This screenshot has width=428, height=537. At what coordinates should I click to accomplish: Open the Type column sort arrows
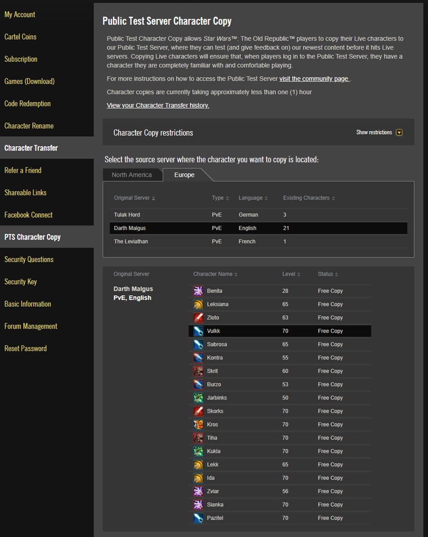click(x=228, y=197)
